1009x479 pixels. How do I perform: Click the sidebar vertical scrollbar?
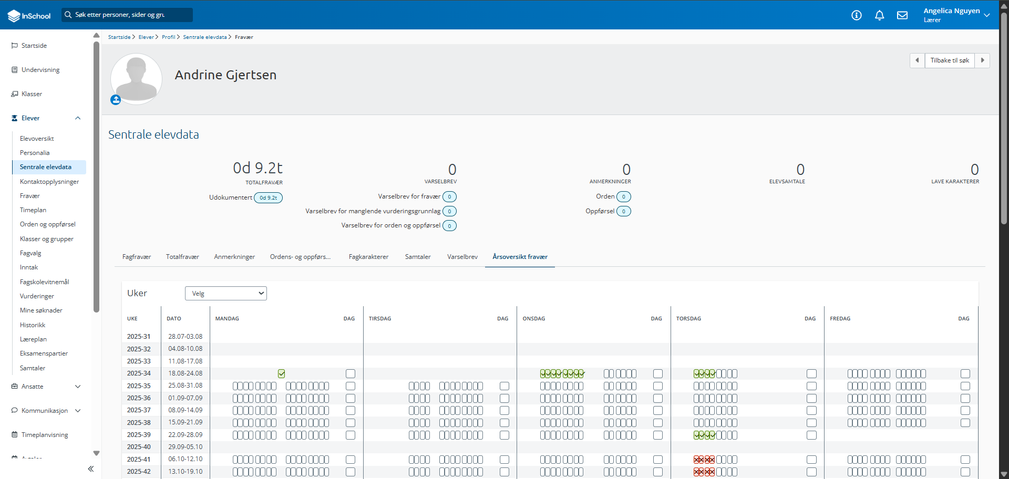point(96,176)
